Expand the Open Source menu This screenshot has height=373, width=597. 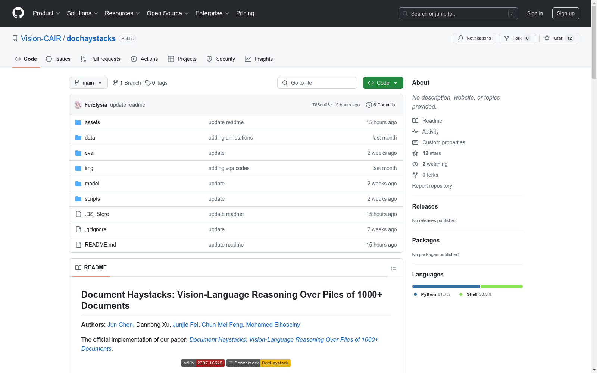point(168,13)
